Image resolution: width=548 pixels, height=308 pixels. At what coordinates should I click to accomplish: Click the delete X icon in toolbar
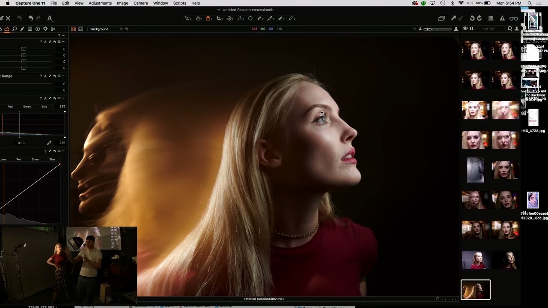click(8, 18)
